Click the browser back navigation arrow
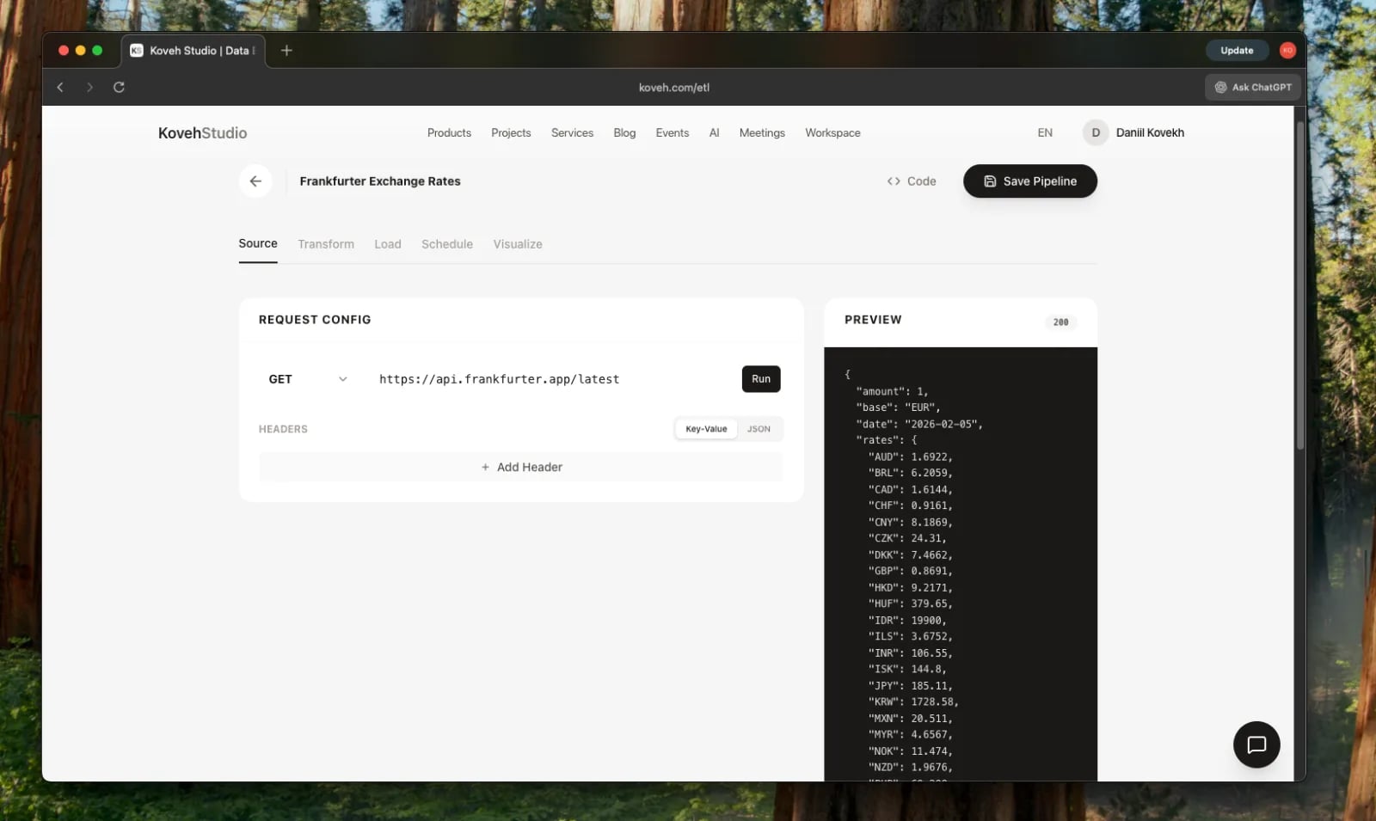 [60, 87]
